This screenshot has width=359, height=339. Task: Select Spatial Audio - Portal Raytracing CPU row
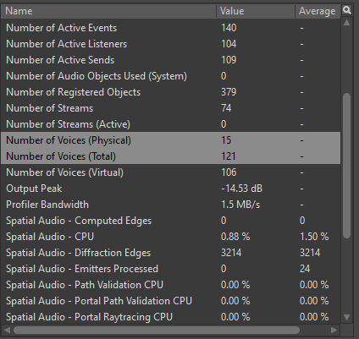[x=171, y=317]
